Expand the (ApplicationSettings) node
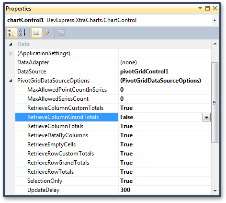The width and height of the screenshot is (226, 203). (x=11, y=53)
